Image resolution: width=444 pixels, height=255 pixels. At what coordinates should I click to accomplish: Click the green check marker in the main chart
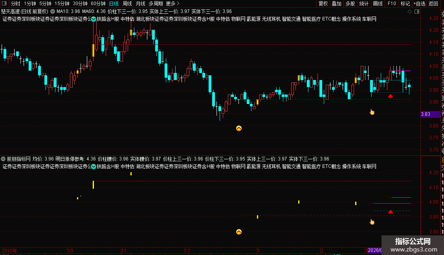pos(94,19)
